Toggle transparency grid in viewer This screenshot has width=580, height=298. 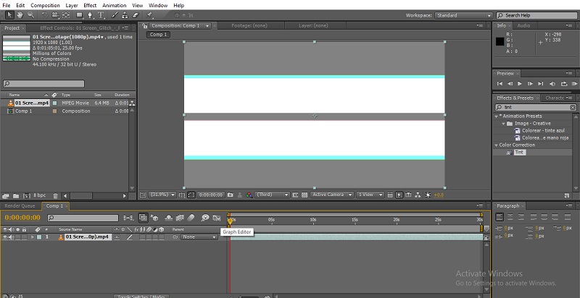304,195
